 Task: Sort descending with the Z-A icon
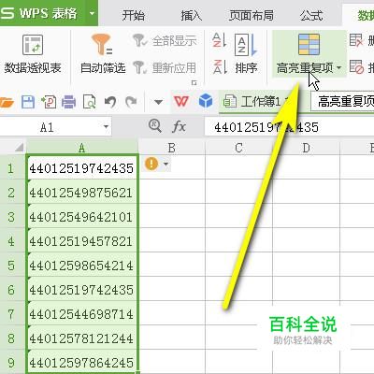click(220, 66)
